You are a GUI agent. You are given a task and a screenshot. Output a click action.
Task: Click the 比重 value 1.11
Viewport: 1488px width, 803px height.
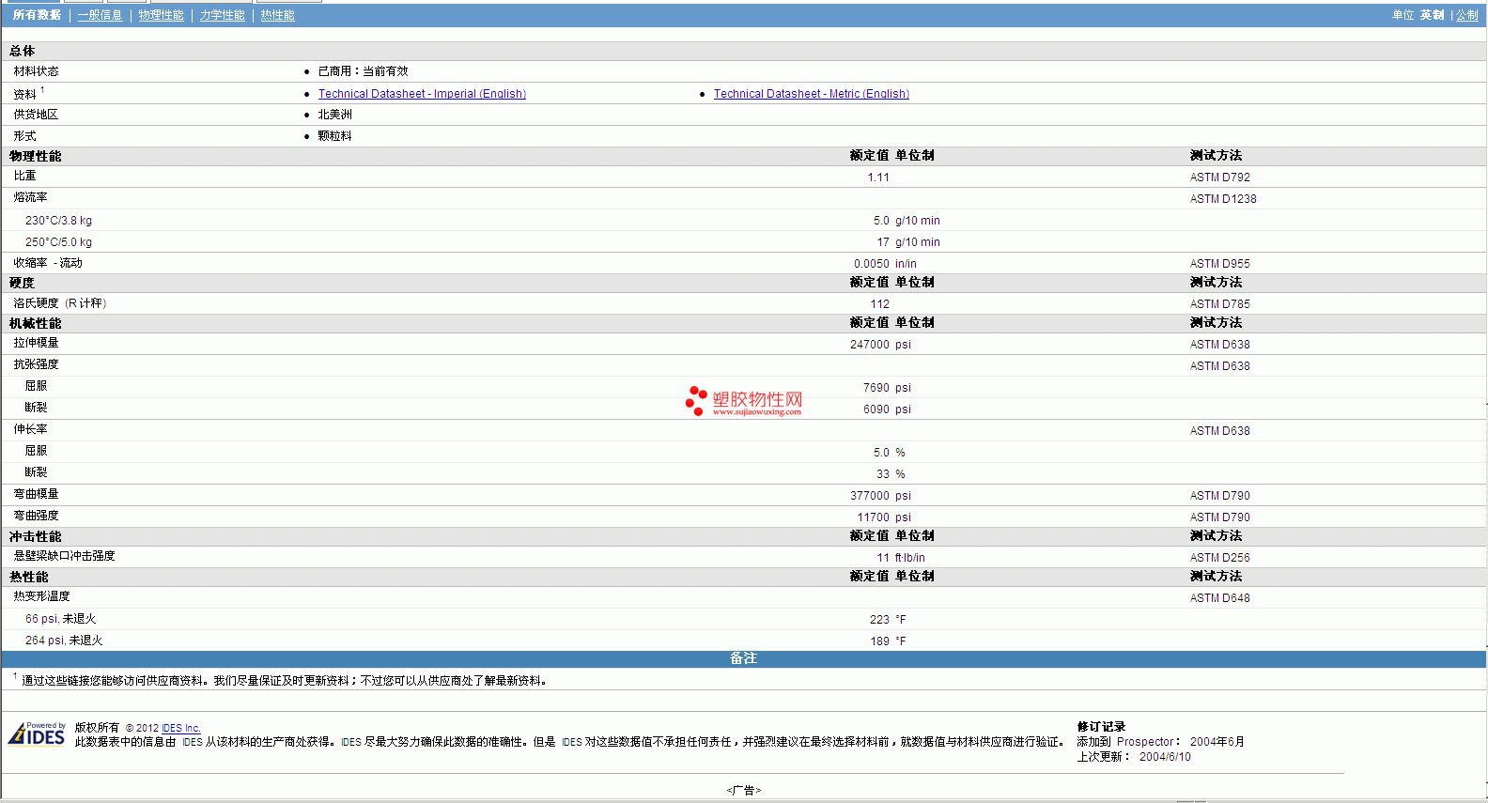pos(878,178)
